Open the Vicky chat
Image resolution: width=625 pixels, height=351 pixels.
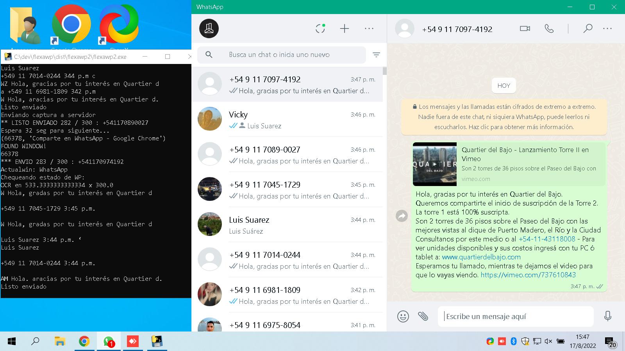pos(287,119)
